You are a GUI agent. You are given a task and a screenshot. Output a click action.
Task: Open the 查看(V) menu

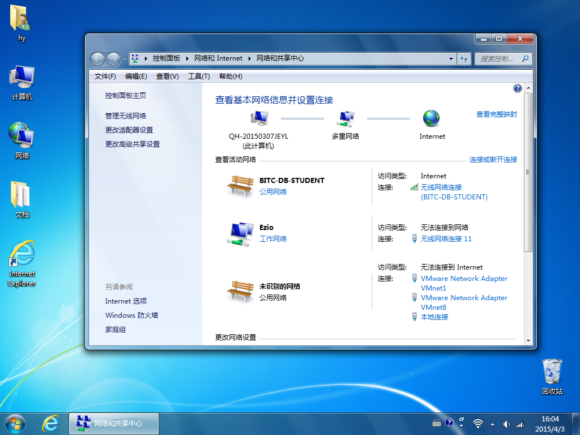[x=168, y=76]
